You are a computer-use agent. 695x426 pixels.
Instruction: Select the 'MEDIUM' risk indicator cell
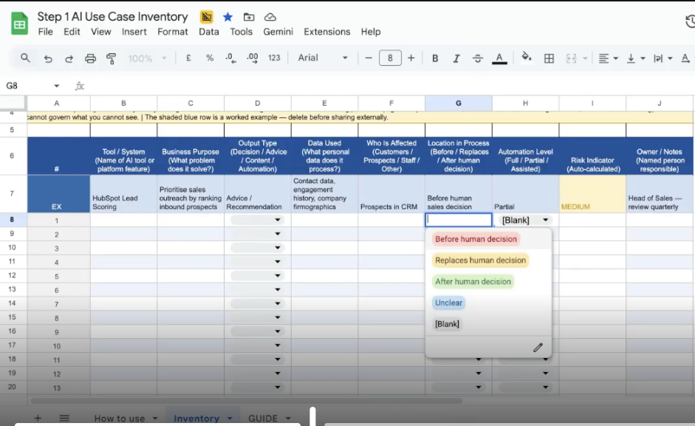coord(592,193)
